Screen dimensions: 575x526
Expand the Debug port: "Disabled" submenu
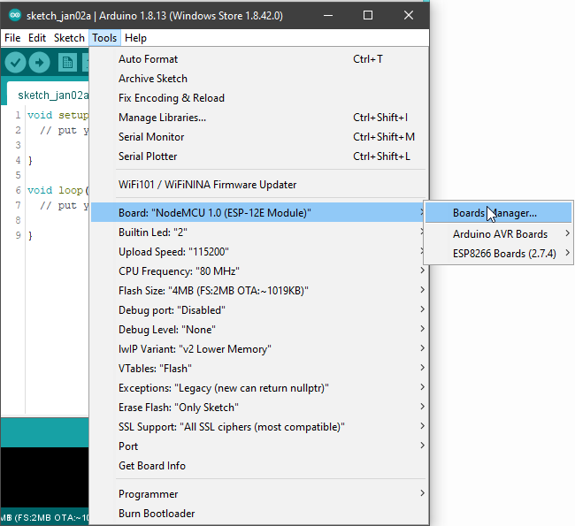pyautogui.click(x=259, y=309)
